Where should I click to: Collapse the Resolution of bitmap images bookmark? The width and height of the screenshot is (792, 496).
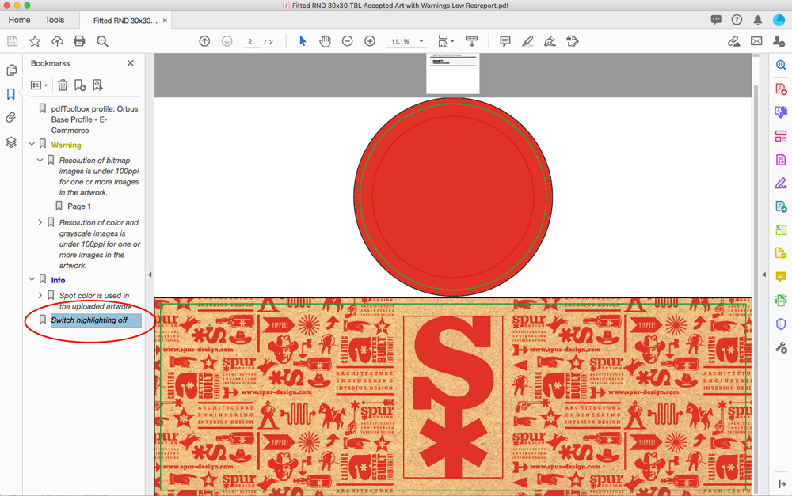pos(40,160)
